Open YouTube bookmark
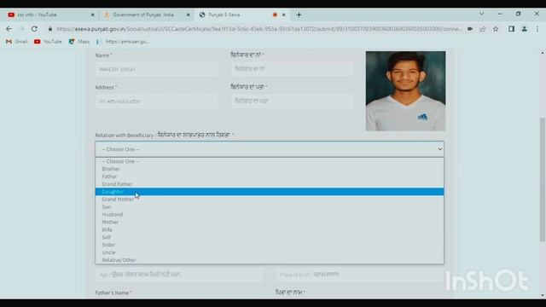546x307 pixels. coord(48,42)
